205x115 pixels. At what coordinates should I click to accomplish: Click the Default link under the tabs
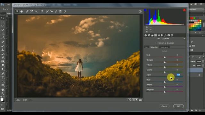click(x=164, y=51)
